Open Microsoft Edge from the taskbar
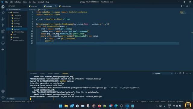193x109 pixels. [116, 106]
